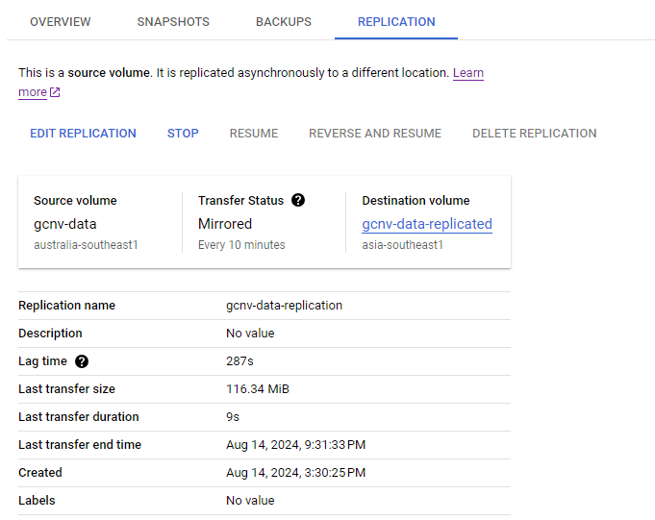Follow the Learn more link
Viewport: 655px width, 520px height.
tap(467, 73)
